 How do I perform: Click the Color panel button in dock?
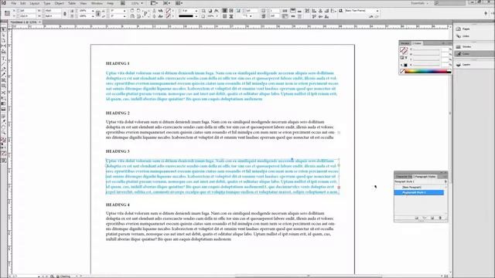pyautogui.click(x=473, y=54)
